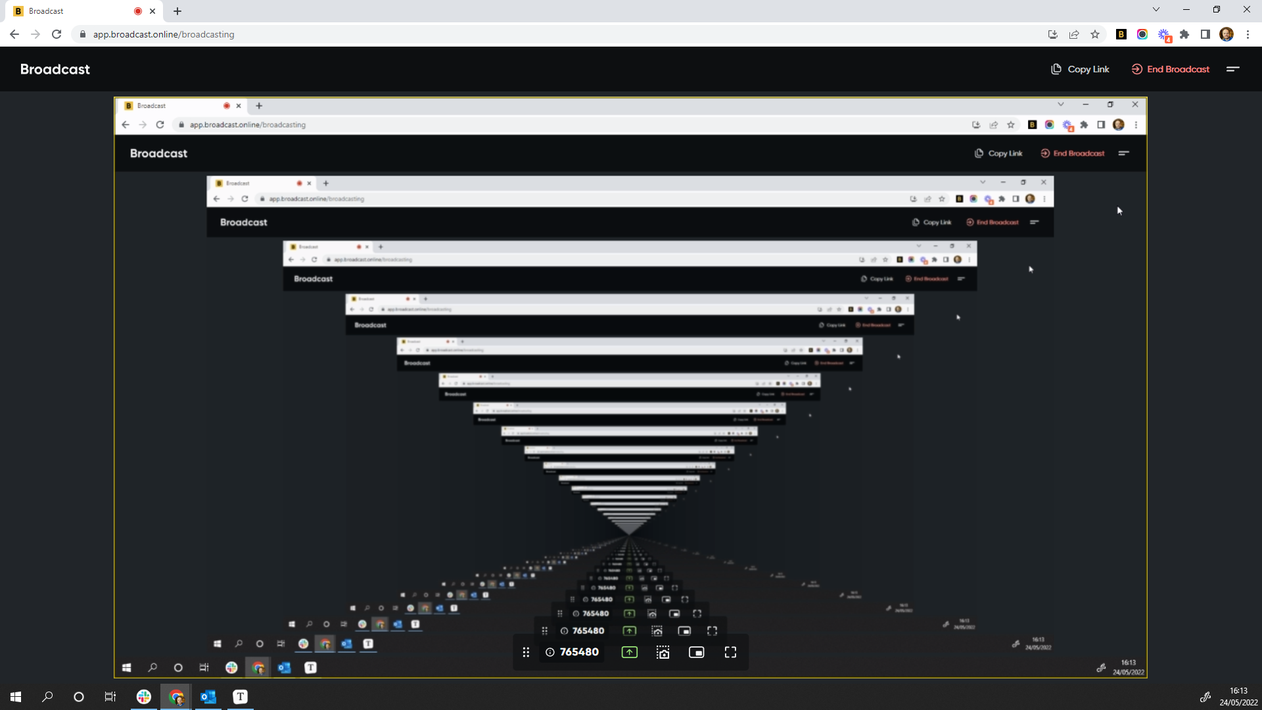Toggle the browser side panel
The height and width of the screenshot is (710, 1262).
tap(1205, 34)
